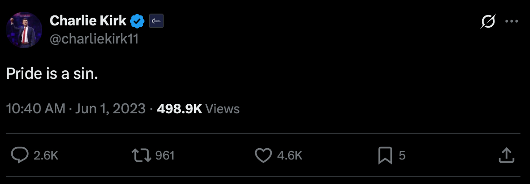This screenshot has height=184, width=530.
Task: Click the Grok slashed-circle icon
Action: 488,22
